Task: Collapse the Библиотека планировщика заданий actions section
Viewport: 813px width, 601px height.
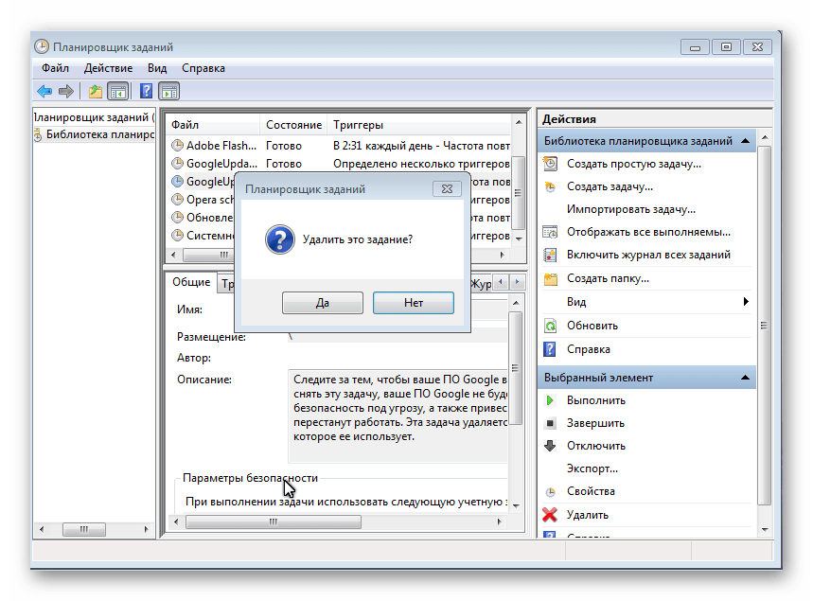Action: (746, 141)
